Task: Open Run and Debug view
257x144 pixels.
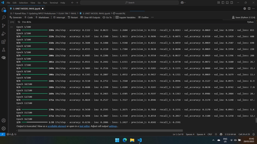Action: point(3,34)
